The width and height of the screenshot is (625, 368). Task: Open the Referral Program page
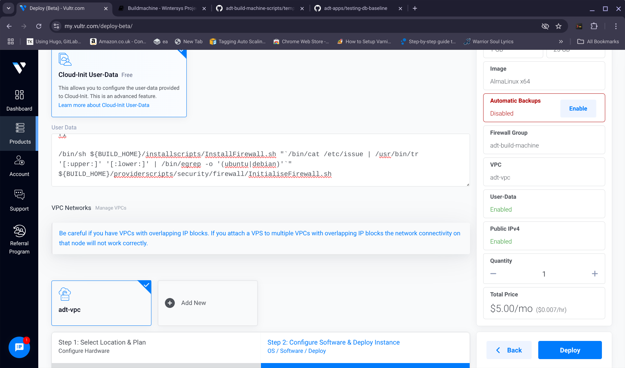click(19, 239)
